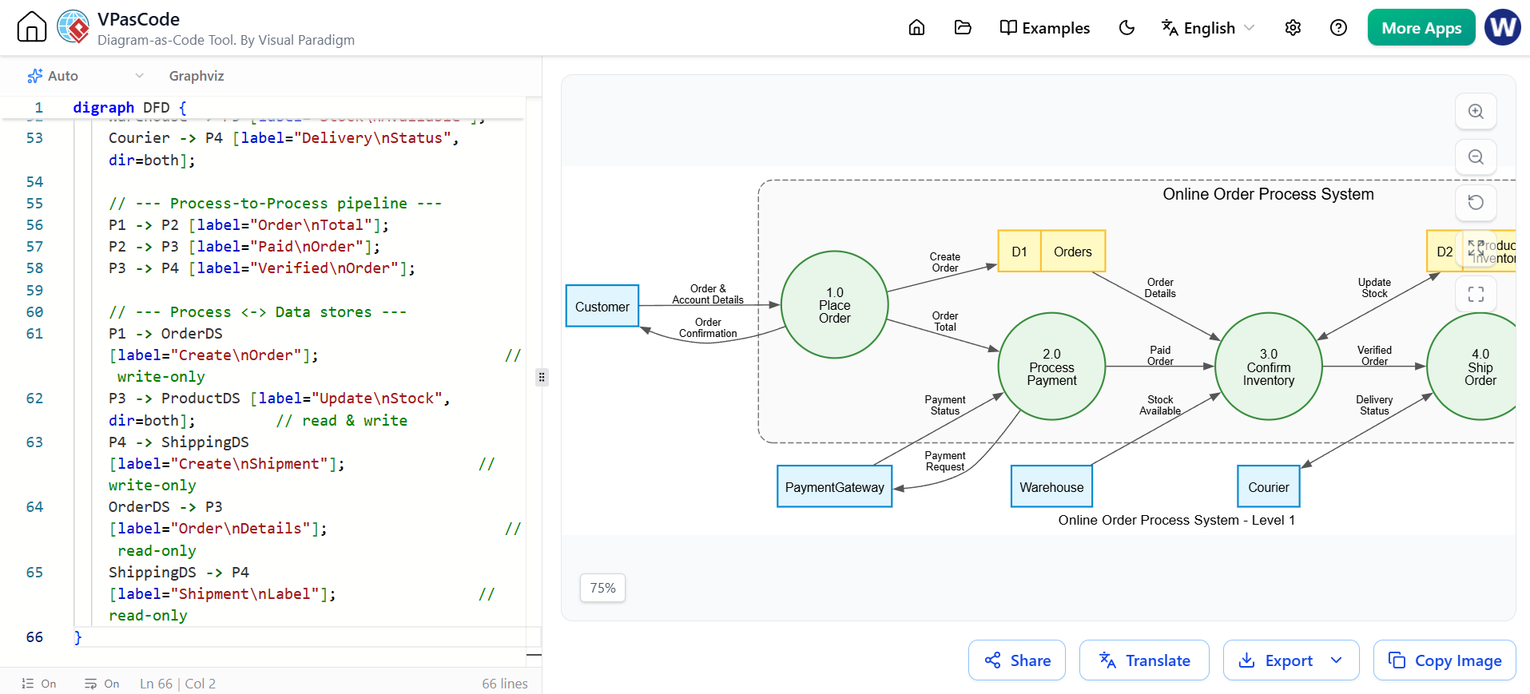Click the 'Online Order Process System' diagram title
1530x694 pixels.
1268,194
